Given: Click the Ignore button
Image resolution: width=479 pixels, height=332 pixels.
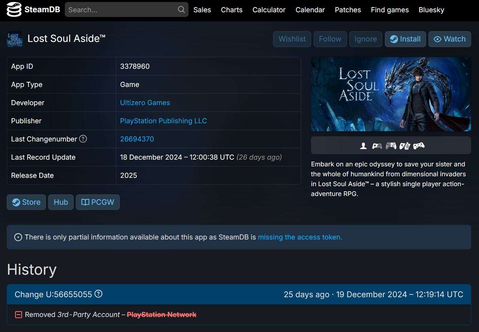Looking at the screenshot, I should [366, 39].
